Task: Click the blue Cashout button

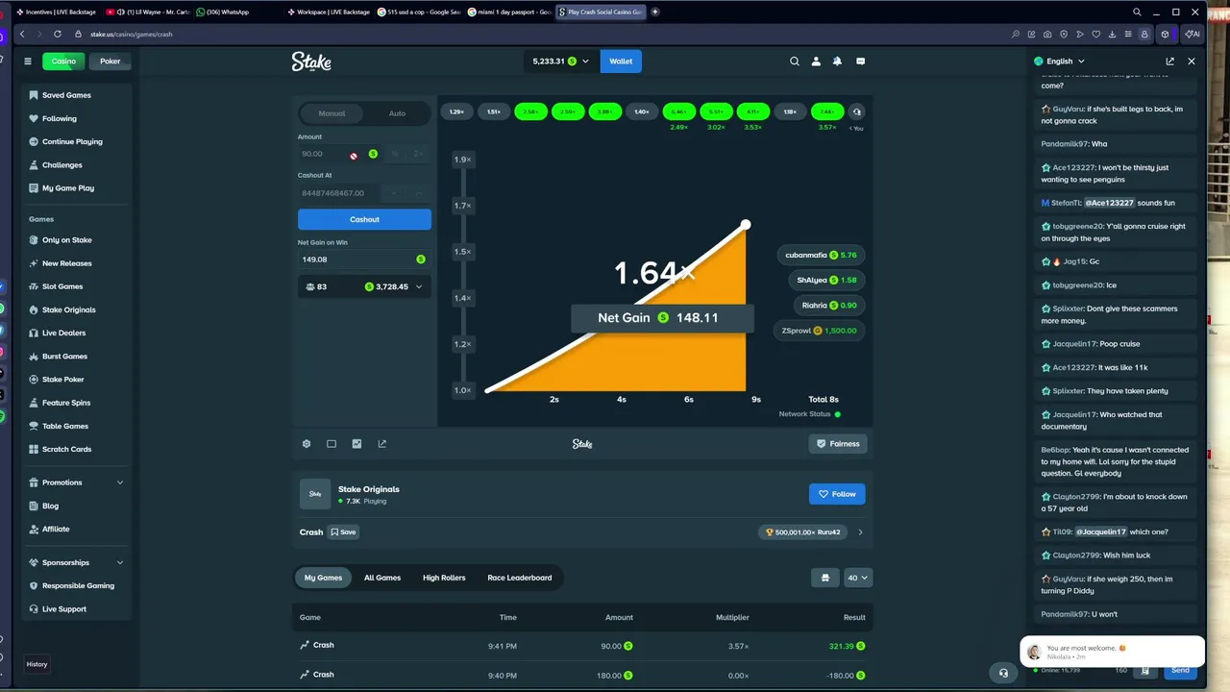Action: [364, 219]
